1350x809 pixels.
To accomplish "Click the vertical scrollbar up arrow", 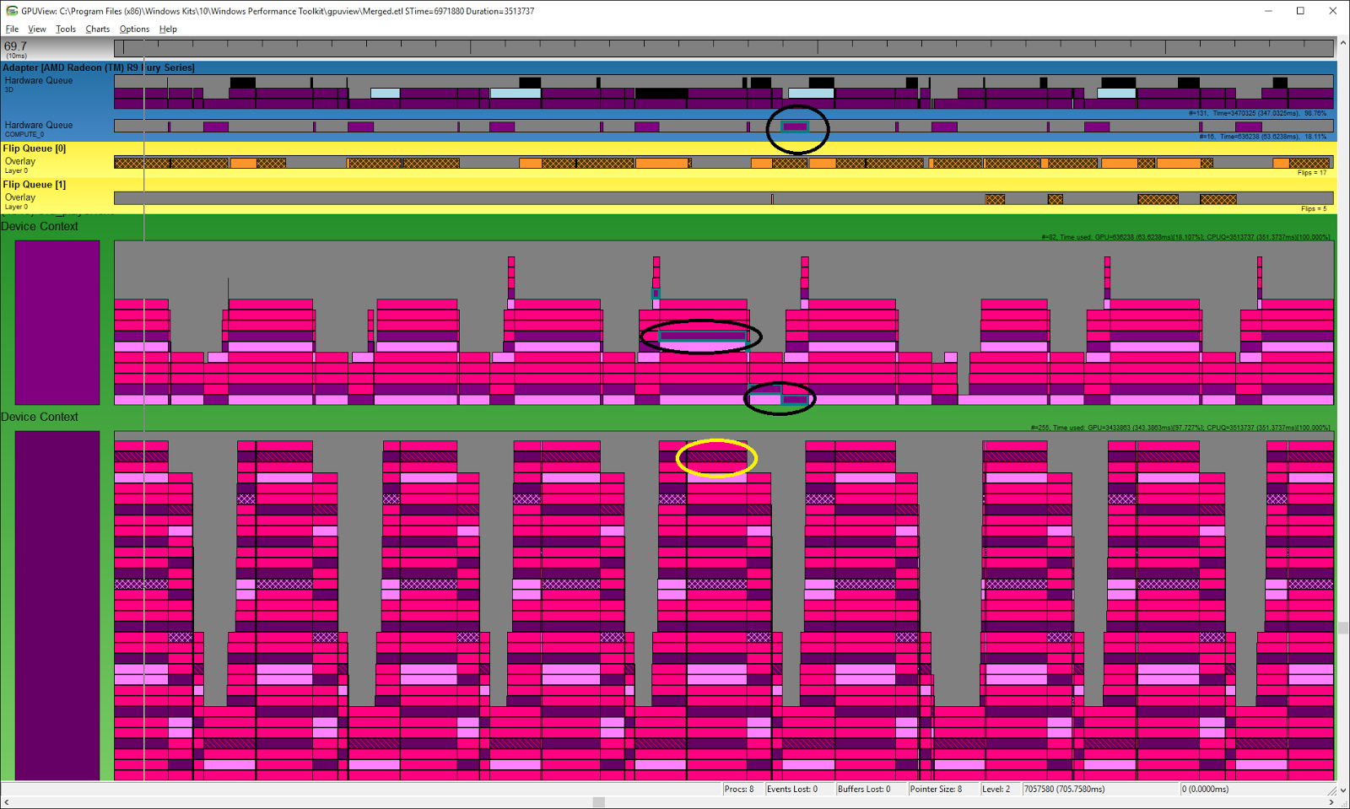I will (1342, 43).
